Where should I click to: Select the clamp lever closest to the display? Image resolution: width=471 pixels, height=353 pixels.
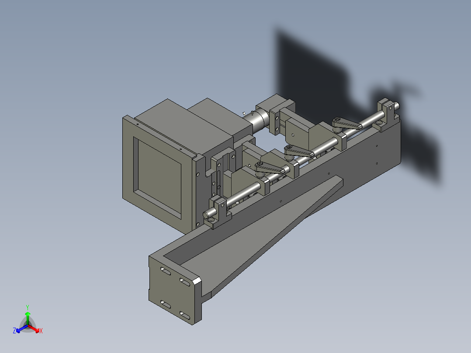270,169
